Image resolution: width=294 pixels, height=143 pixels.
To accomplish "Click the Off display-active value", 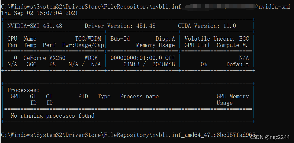I will pyautogui.click(x=170, y=58).
